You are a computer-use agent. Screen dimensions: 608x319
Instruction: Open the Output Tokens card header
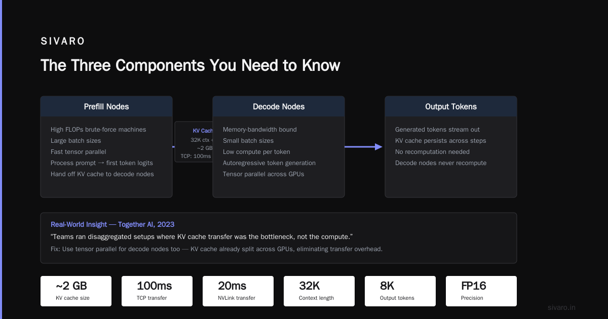451,107
